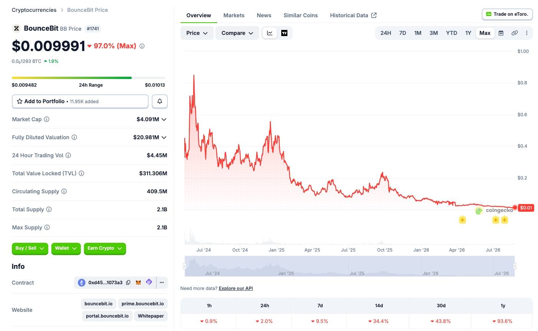Open more contract options ellipsis
This screenshot has width=538, height=331.
pos(162,283)
